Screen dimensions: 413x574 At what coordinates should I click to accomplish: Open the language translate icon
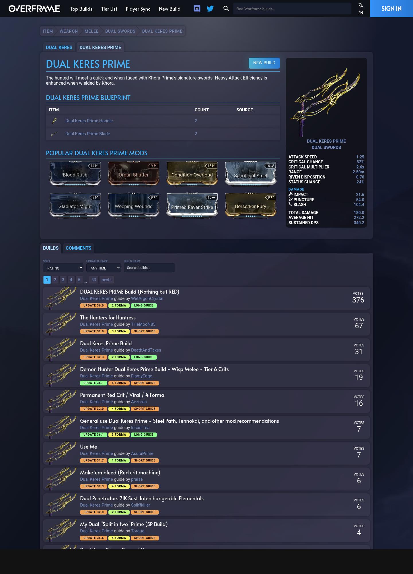(x=361, y=5)
